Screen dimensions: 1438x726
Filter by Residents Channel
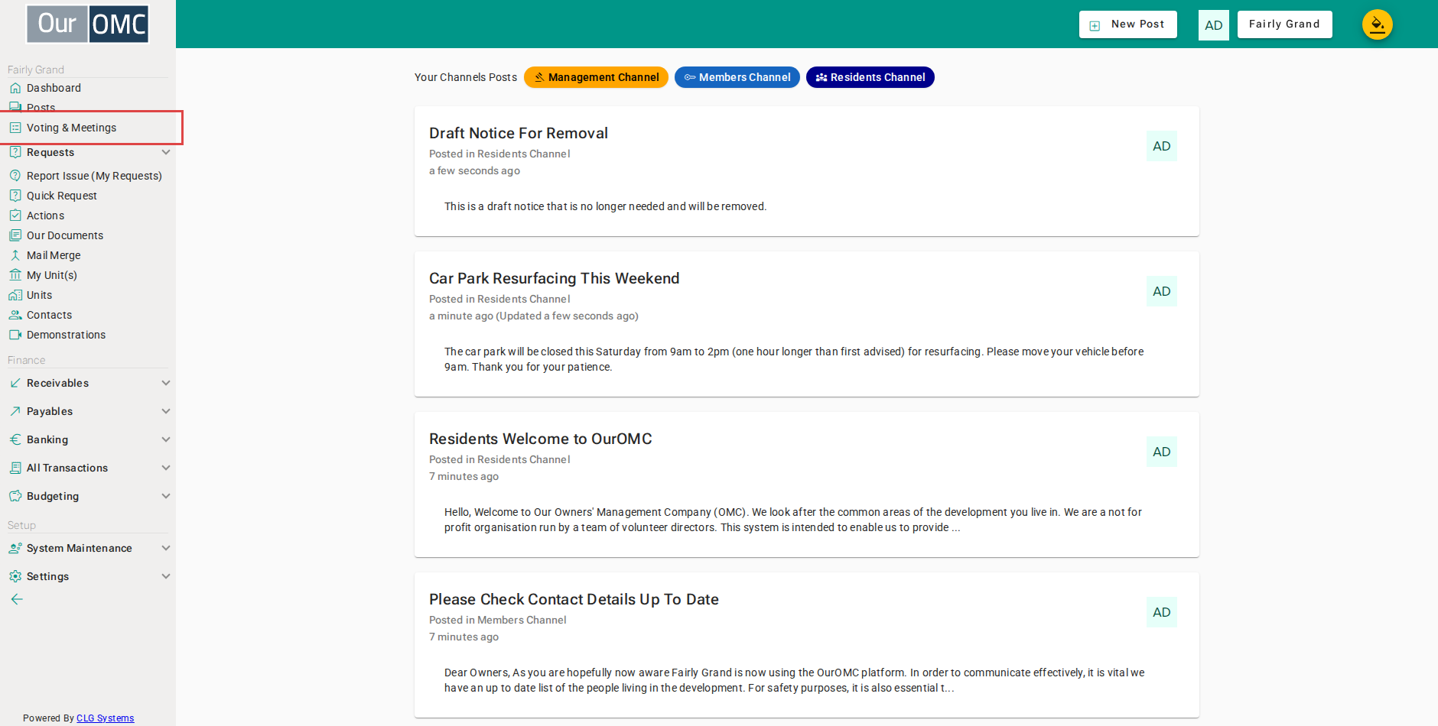(x=870, y=77)
